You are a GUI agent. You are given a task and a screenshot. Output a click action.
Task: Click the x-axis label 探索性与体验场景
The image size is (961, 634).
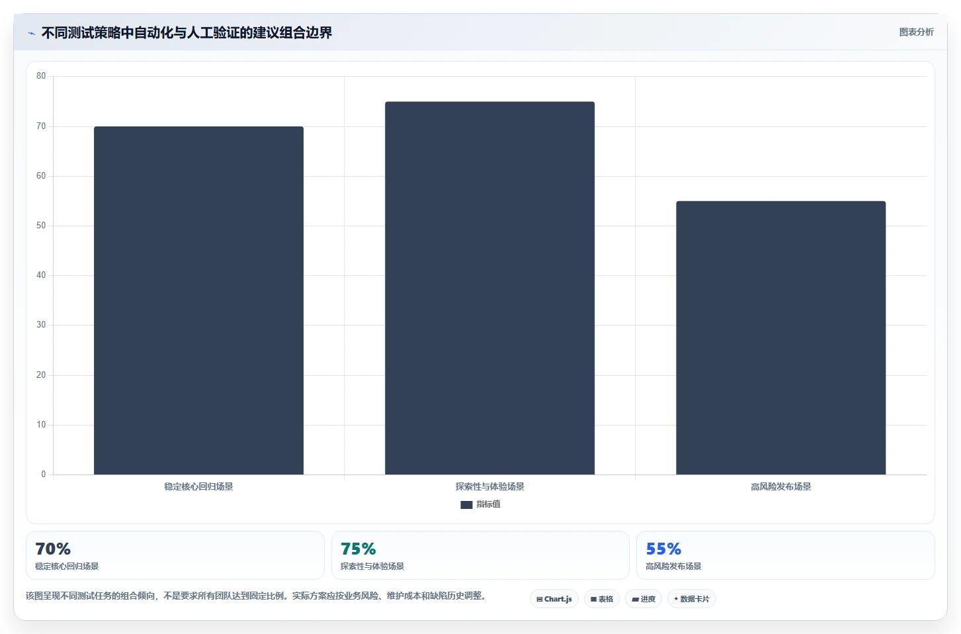click(x=489, y=486)
